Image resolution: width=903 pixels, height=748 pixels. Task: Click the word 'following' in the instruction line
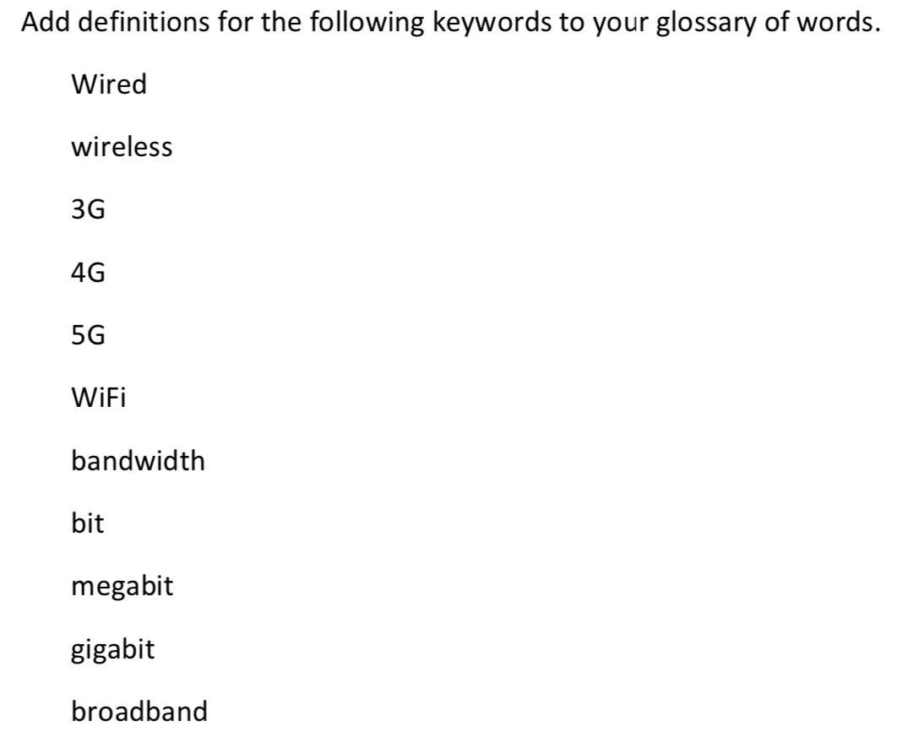pyautogui.click(x=367, y=24)
